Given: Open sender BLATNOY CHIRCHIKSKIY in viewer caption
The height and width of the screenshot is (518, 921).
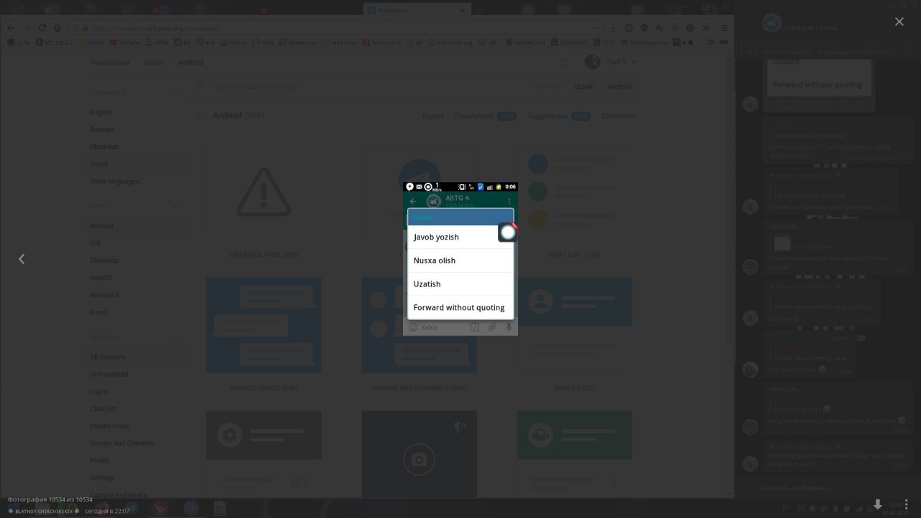Looking at the screenshot, I should point(43,511).
